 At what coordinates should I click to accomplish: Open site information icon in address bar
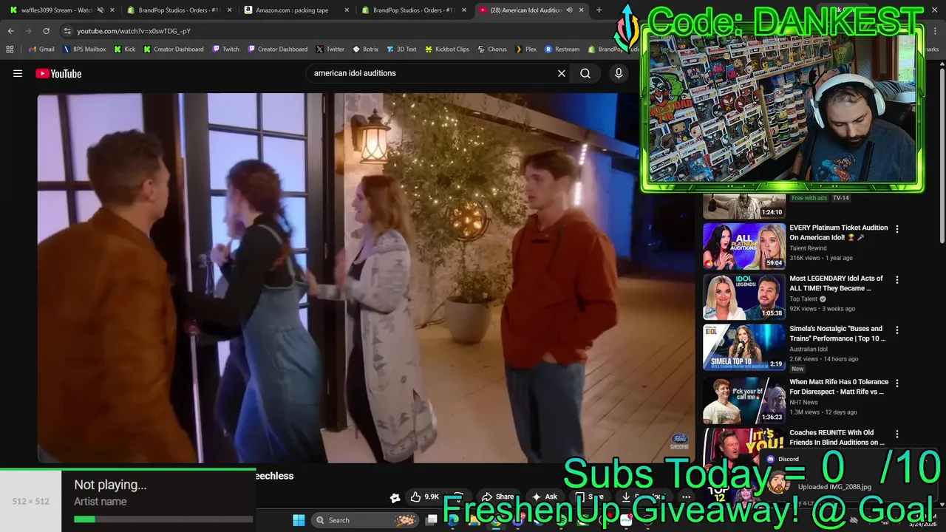[x=67, y=31]
